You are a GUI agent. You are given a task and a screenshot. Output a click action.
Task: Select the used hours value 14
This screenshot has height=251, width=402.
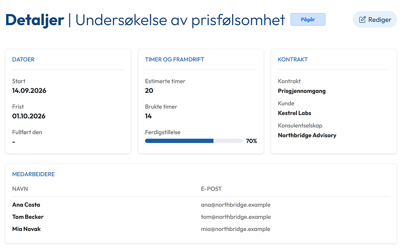(x=148, y=116)
